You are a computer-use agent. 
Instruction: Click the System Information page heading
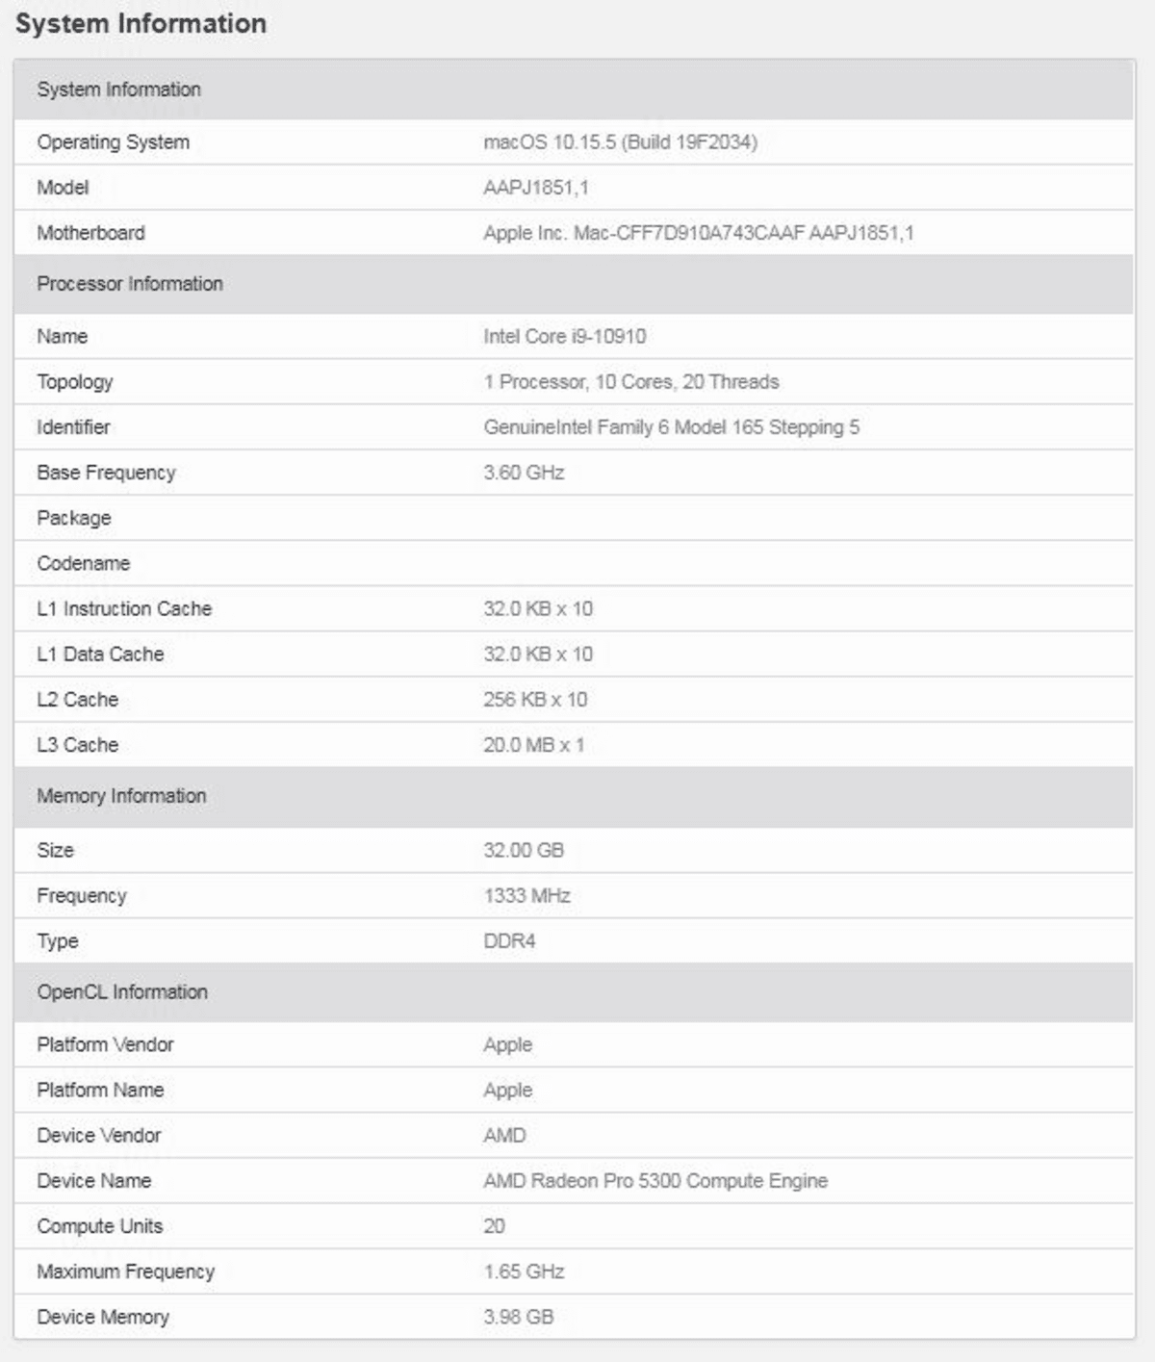click(141, 23)
